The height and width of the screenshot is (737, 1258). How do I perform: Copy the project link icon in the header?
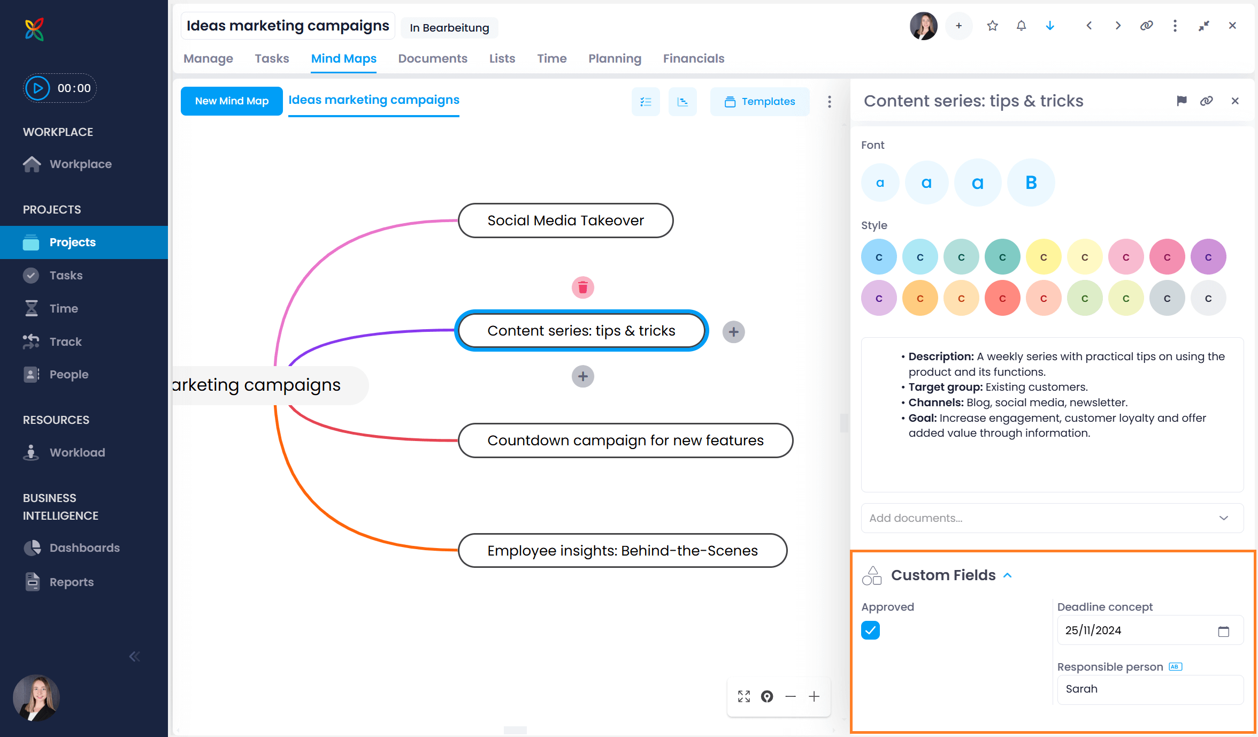coord(1146,25)
